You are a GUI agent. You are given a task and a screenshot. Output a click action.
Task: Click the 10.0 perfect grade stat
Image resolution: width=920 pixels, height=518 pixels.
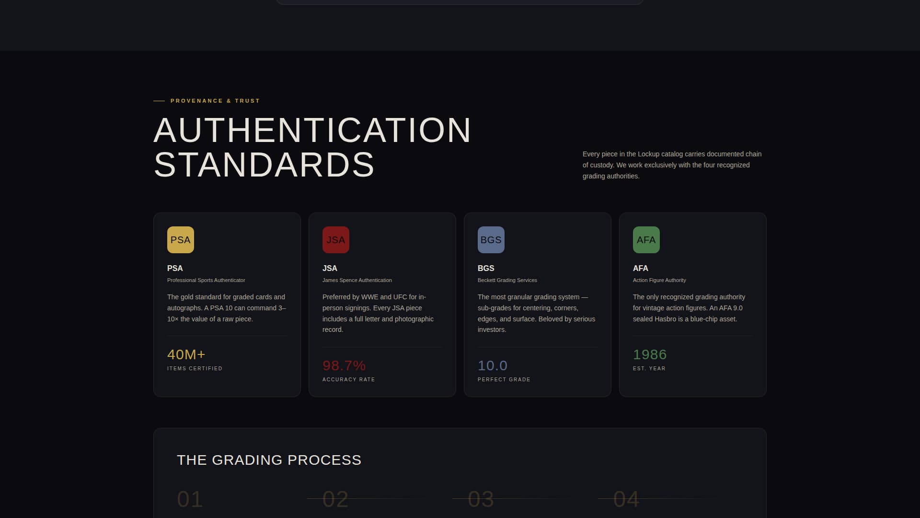point(493,365)
